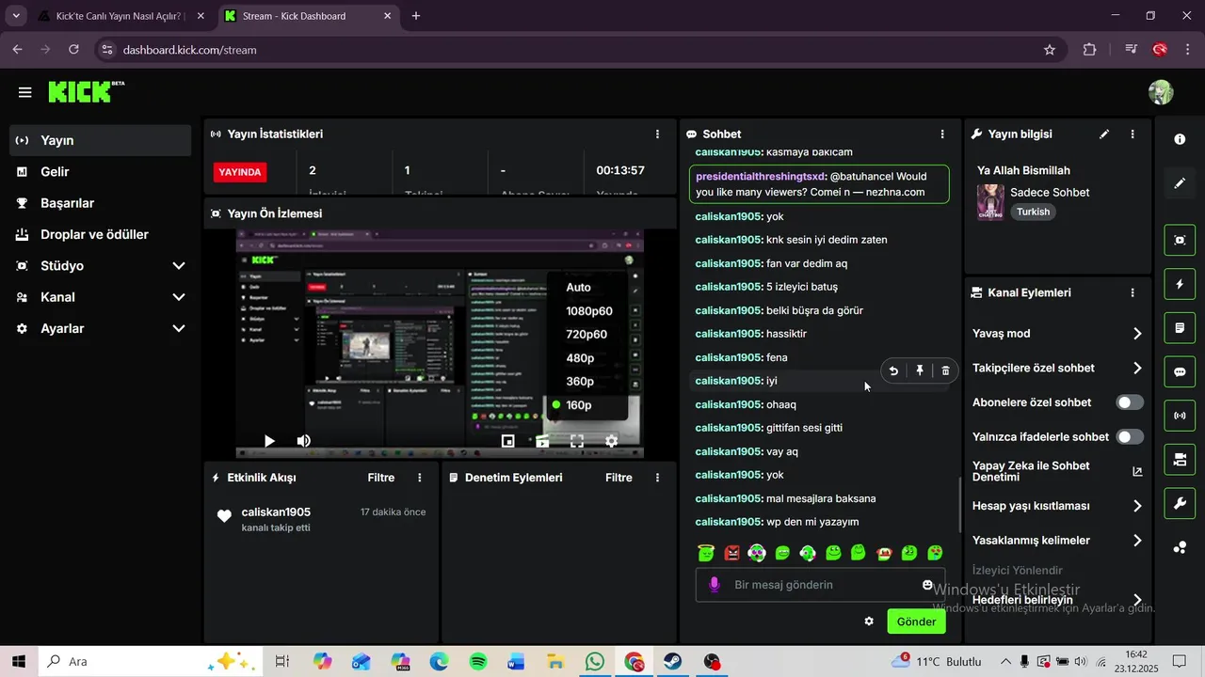Open Droplar ve ödüller in the sidebar
This screenshot has height=677, width=1205.
pyautogui.click(x=101, y=234)
